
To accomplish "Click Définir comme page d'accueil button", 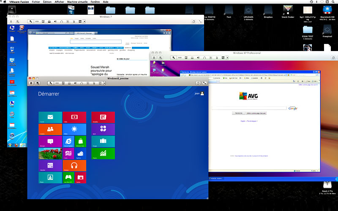I will [x=256, y=113].
